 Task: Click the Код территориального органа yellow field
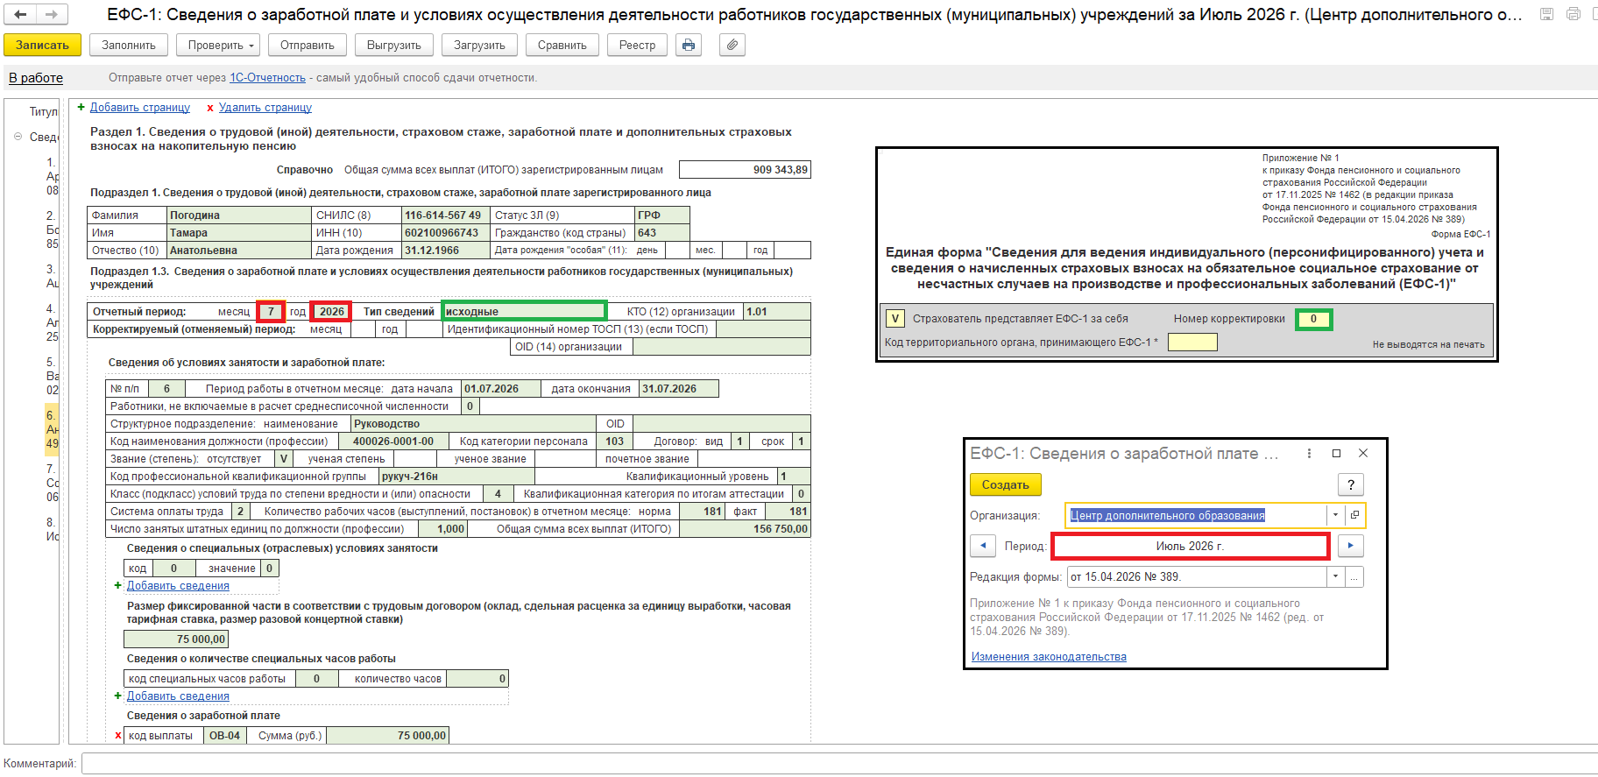pyautogui.click(x=1192, y=343)
